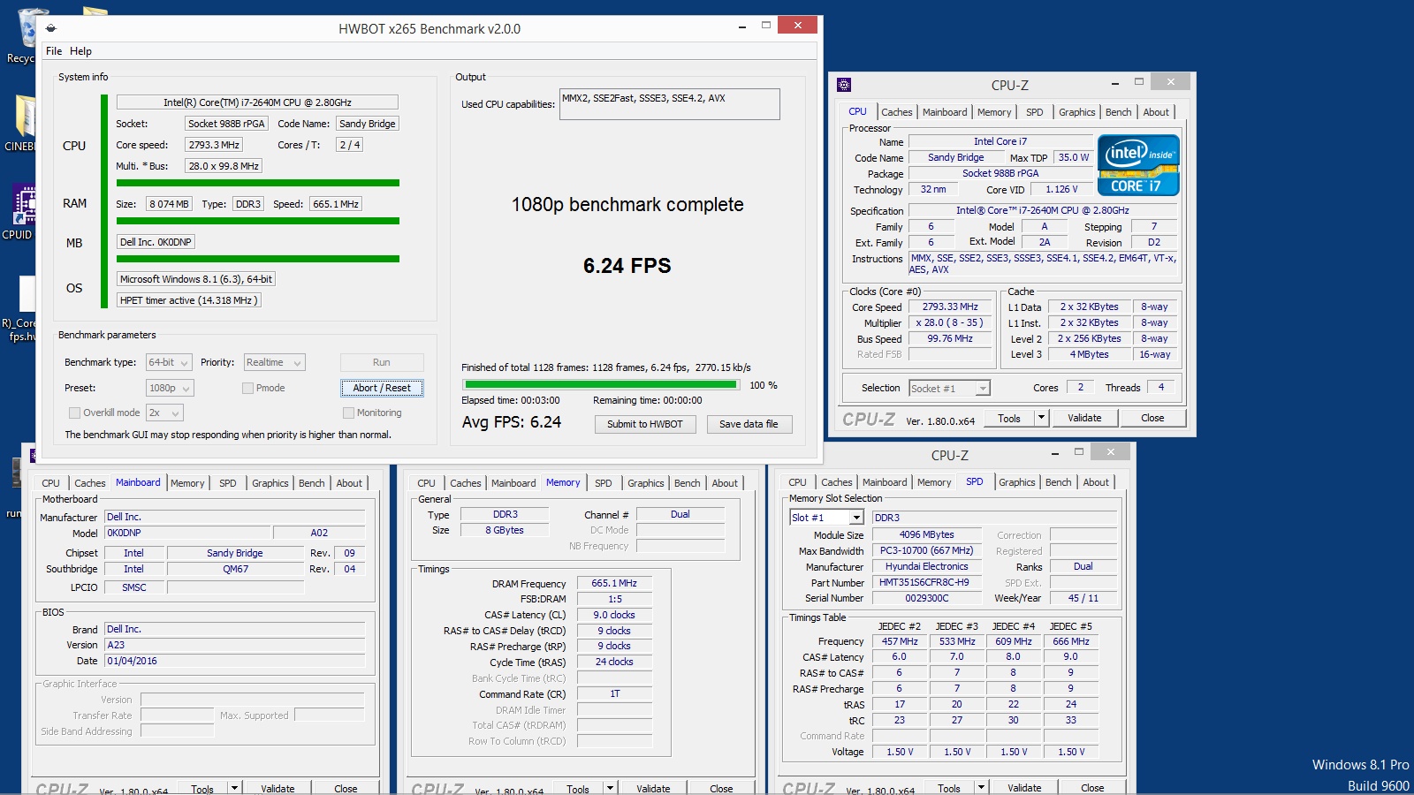Viewport: 1414px width, 795px height.
Task: Click the Dell Inc. 0K0DNP motherboard field
Action: 156,242
